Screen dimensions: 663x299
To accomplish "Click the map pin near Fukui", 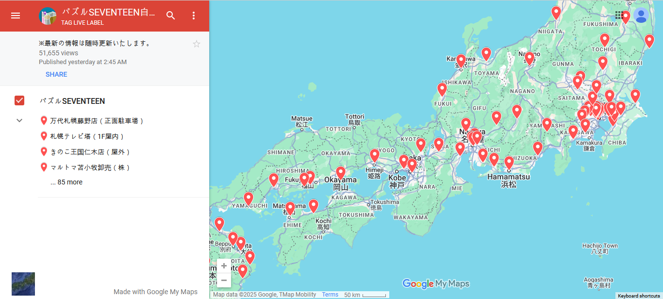I will (x=442, y=90).
